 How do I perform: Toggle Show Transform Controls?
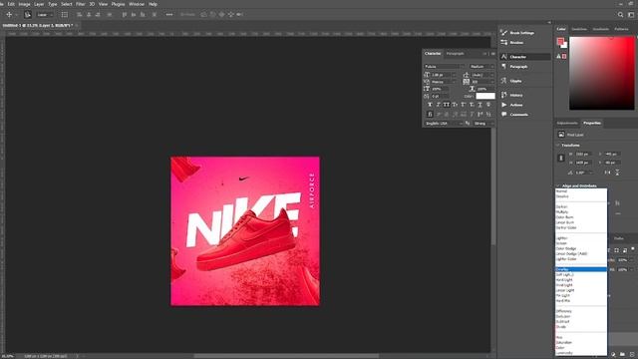pos(65,15)
